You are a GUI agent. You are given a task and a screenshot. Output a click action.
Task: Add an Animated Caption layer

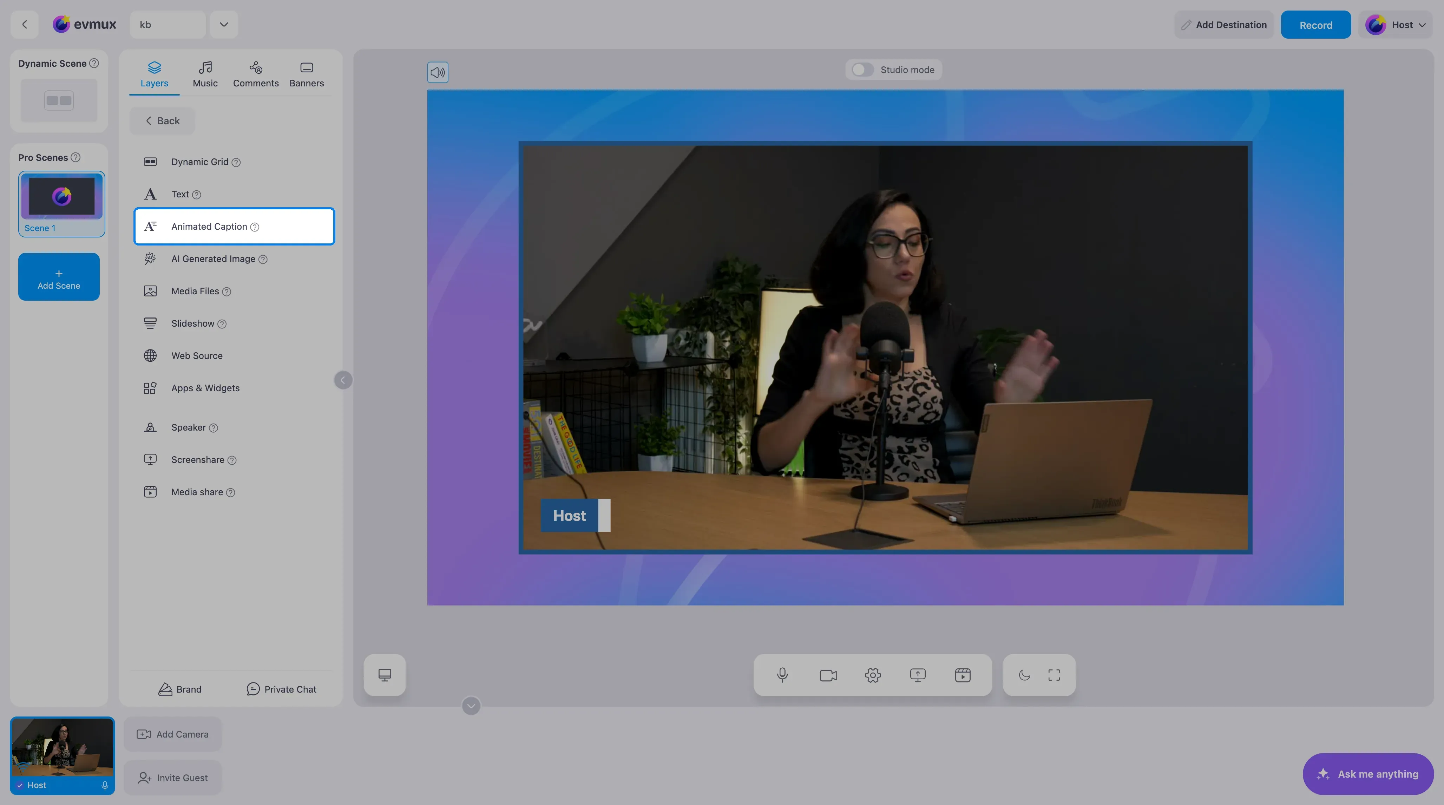click(x=234, y=227)
